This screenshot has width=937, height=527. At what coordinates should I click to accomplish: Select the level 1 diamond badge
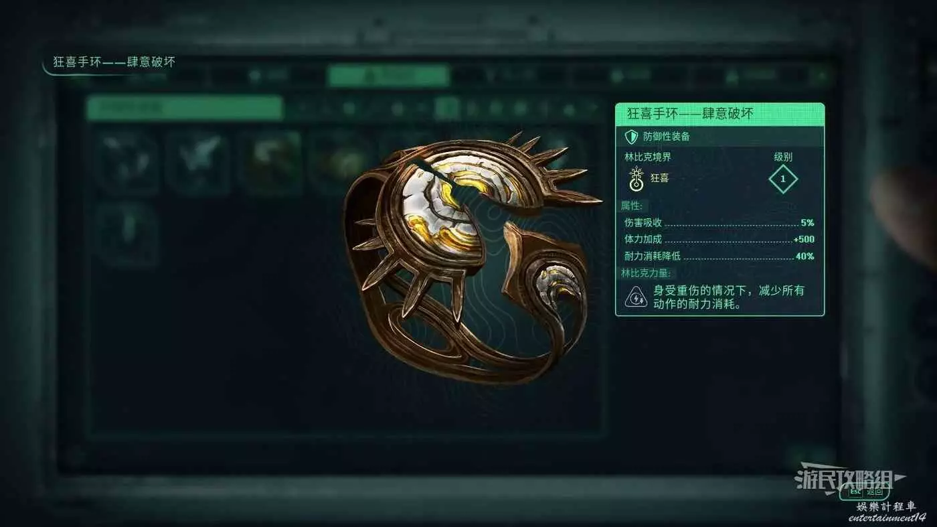[782, 179]
